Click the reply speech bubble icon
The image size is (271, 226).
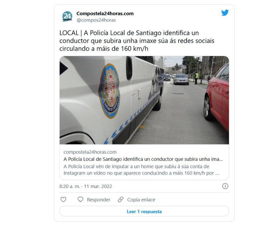80,199
